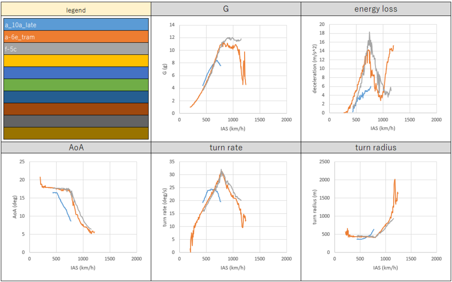Click the 'turn radius' title cell
Viewport: 452px width, 282px height.
coord(376,148)
